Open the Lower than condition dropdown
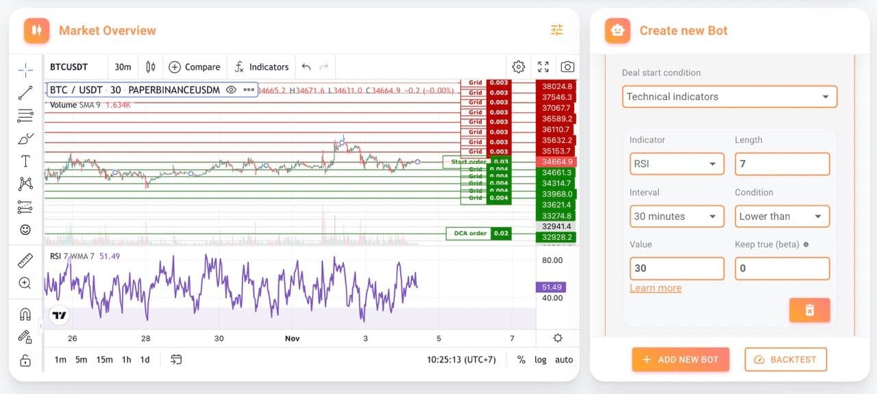The width and height of the screenshot is (877, 394). click(781, 217)
